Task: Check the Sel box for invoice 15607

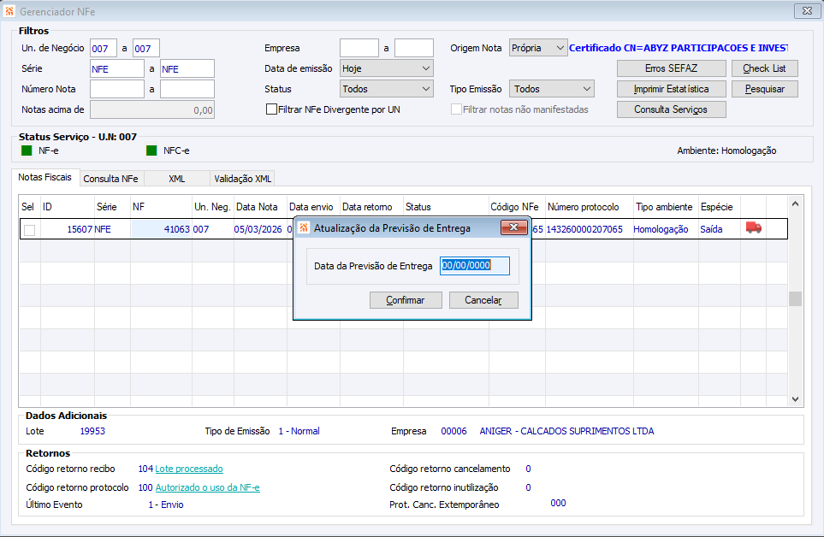Action: 30,230
